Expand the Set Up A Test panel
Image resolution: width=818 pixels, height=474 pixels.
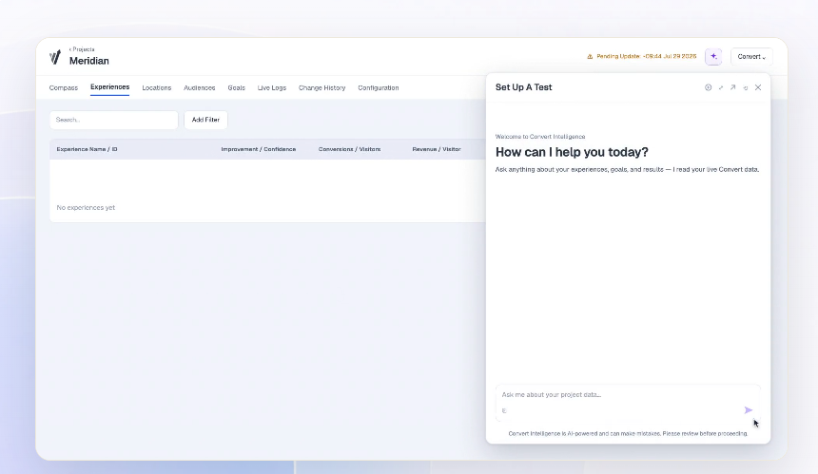tap(720, 87)
